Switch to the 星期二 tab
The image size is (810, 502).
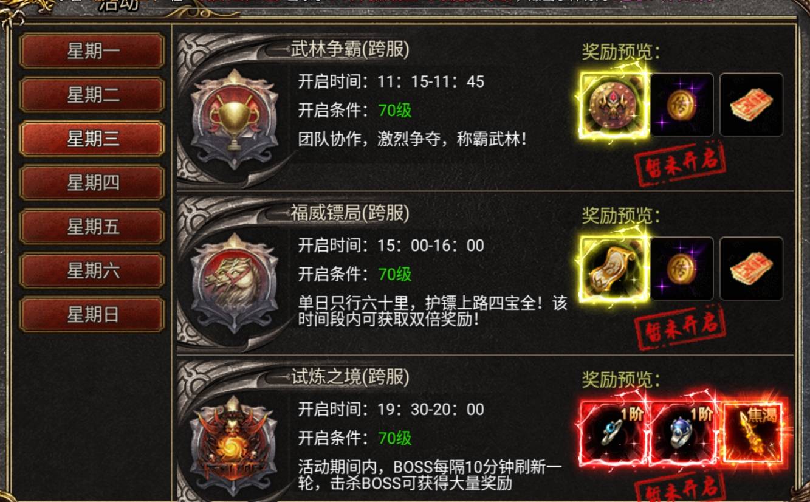coord(92,95)
